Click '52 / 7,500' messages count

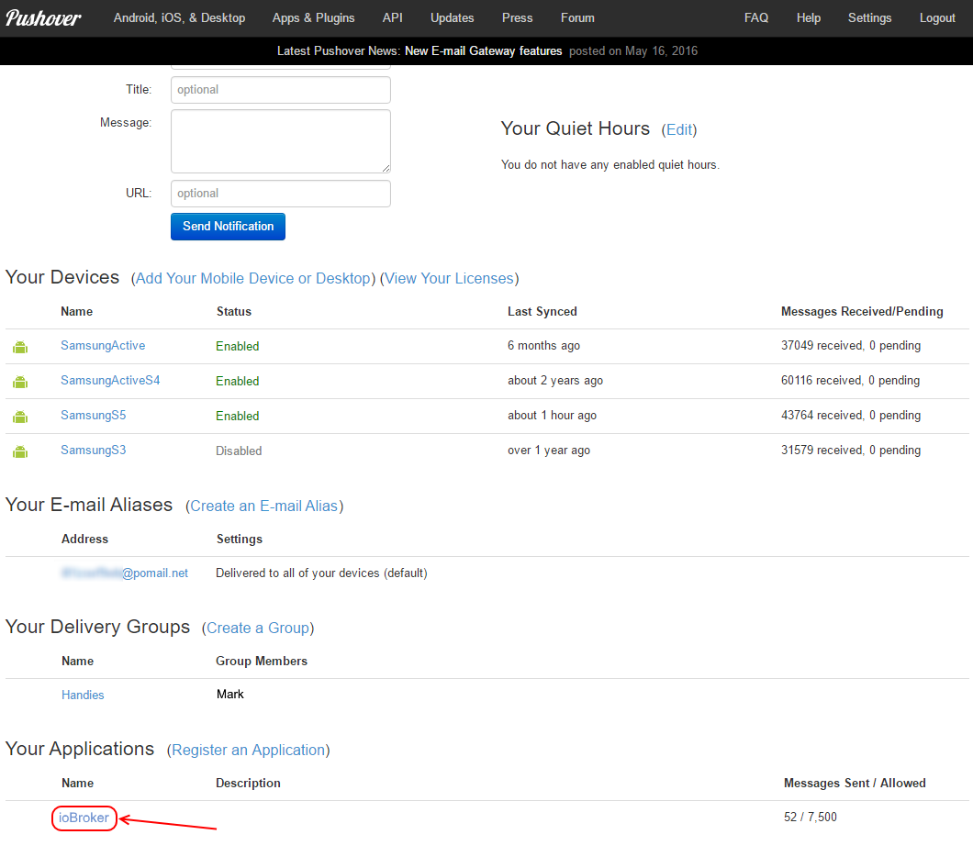coord(811,818)
